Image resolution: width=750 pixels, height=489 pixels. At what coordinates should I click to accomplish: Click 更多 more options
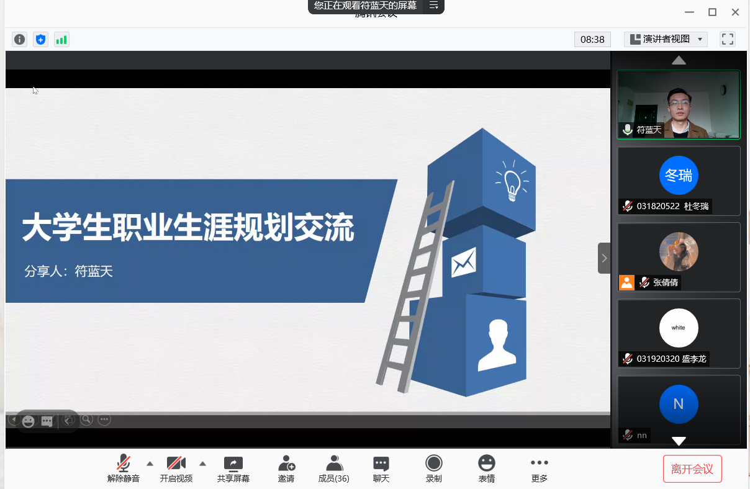539,469
